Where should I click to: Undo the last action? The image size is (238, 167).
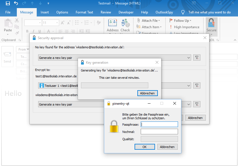coord(16,3)
